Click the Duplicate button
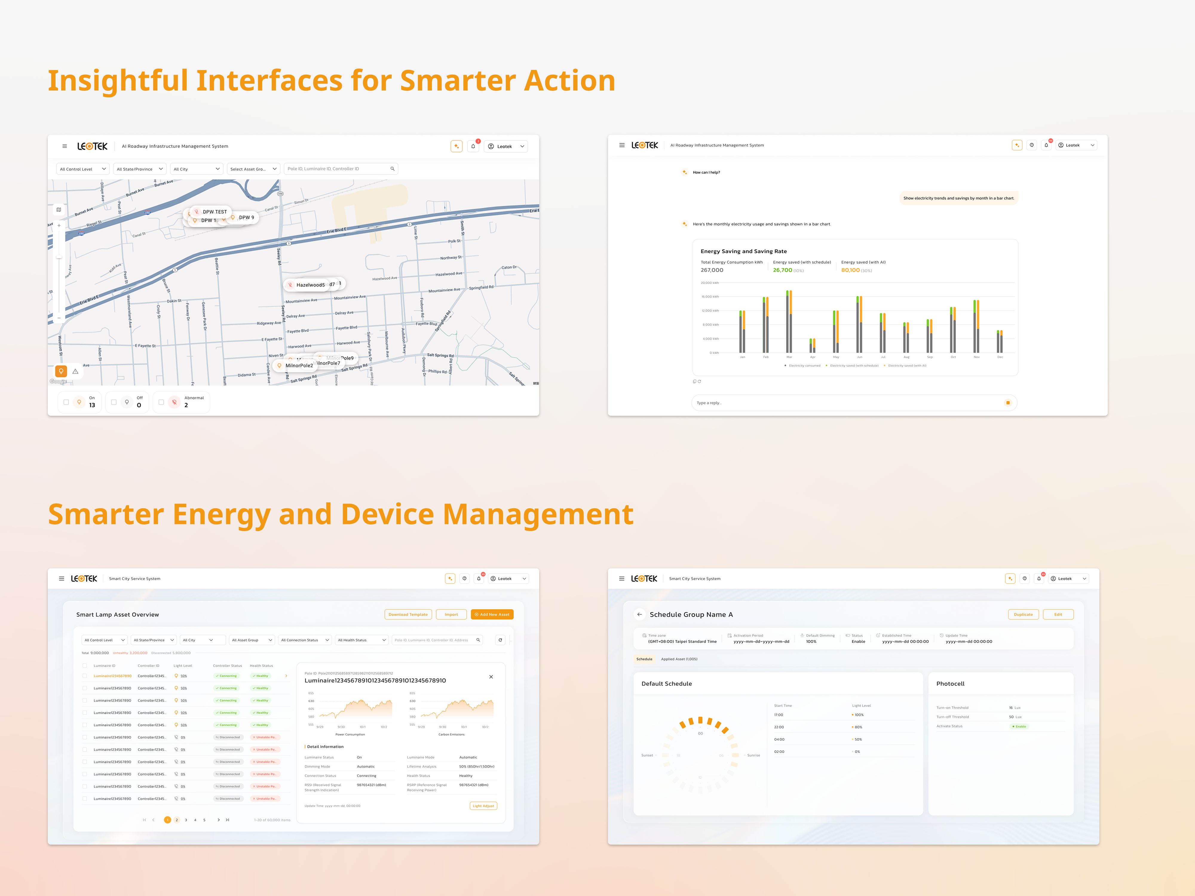 [x=1023, y=615]
